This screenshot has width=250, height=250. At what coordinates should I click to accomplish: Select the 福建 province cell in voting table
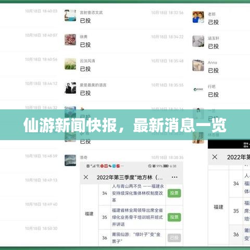point(89,214)
